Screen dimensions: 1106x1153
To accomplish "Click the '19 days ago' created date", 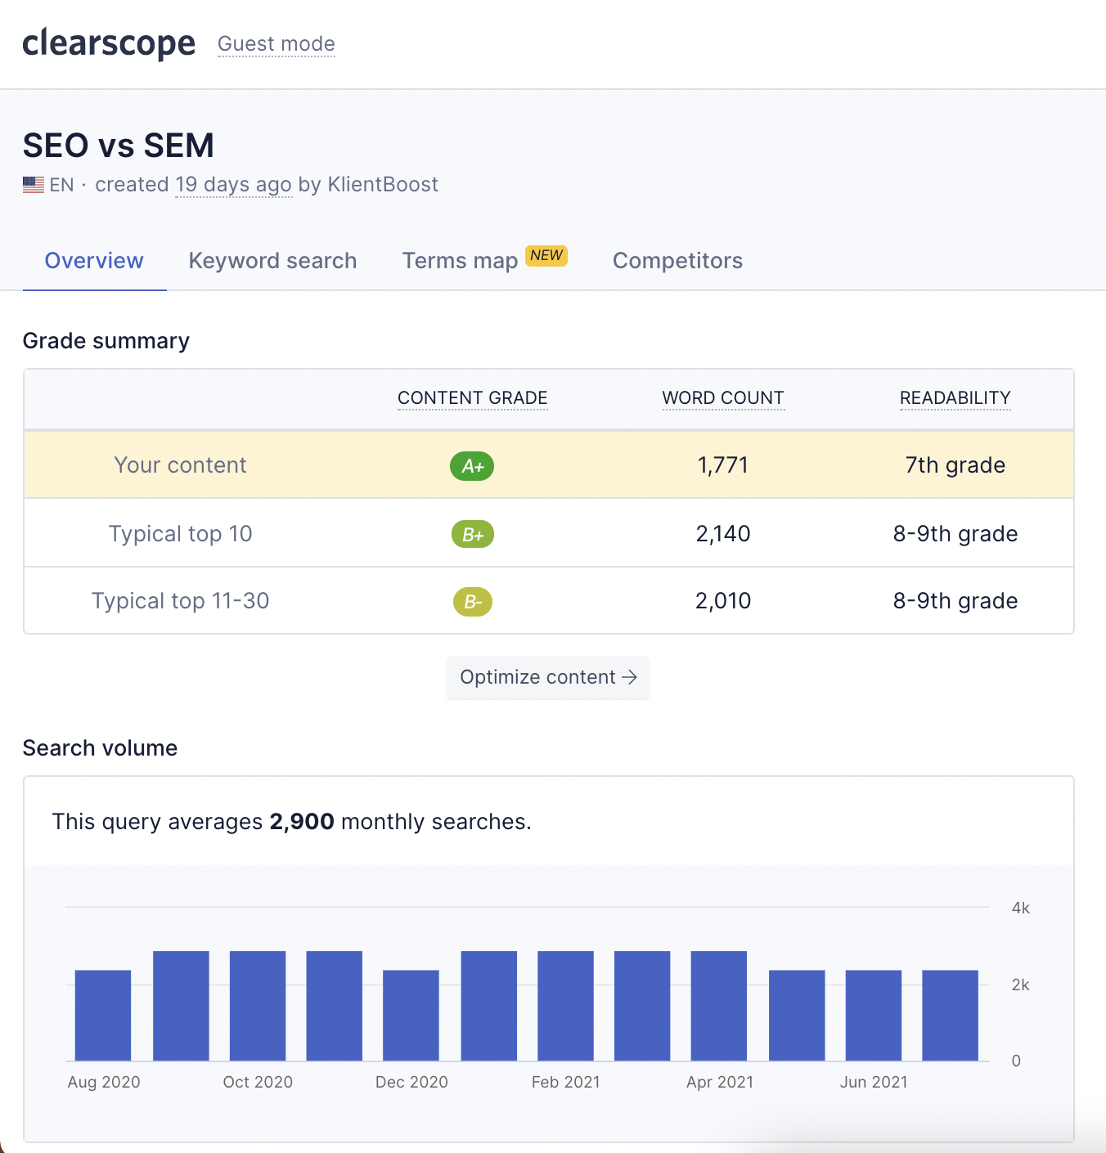I will tap(233, 185).
